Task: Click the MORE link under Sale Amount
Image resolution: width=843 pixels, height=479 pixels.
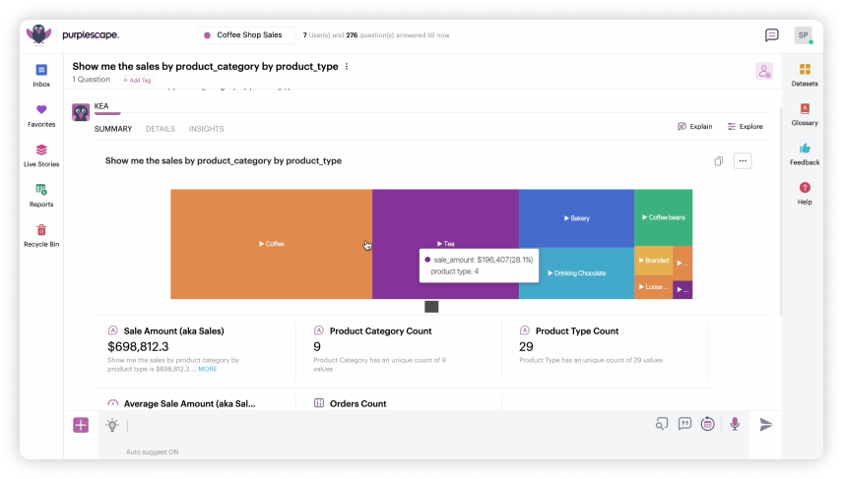Action: pos(208,369)
